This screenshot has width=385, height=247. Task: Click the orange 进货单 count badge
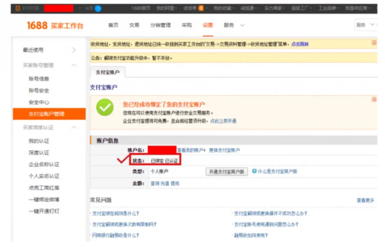tap(201, 8)
